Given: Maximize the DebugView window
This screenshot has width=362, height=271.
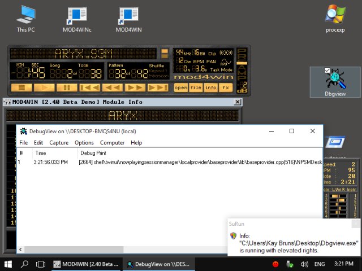Looking at the screenshot, I should coord(292,131).
